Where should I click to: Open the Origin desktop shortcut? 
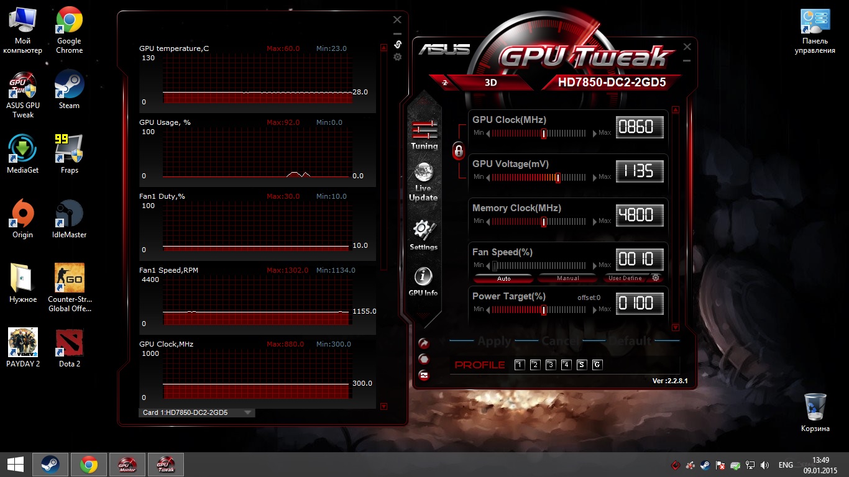[23, 219]
